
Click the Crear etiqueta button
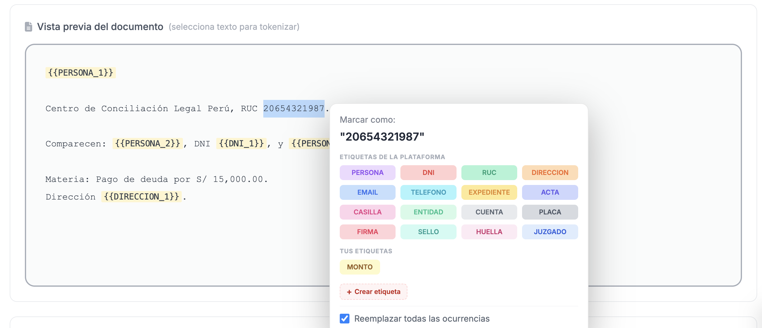click(373, 292)
